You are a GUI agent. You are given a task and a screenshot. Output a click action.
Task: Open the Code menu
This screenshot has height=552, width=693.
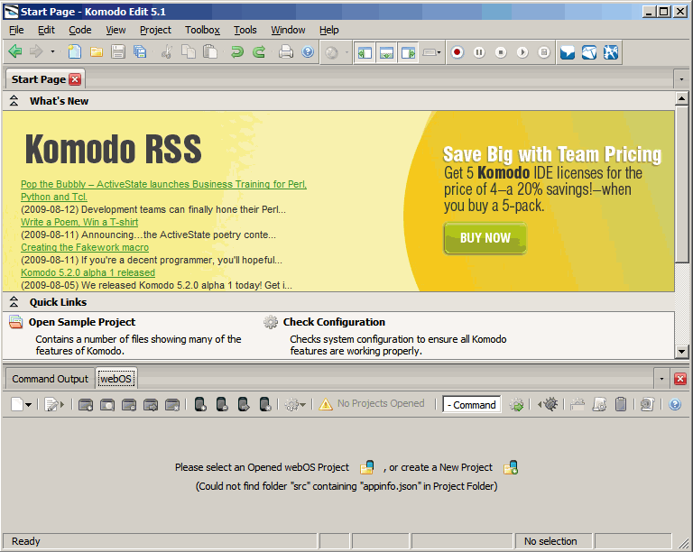pos(80,30)
